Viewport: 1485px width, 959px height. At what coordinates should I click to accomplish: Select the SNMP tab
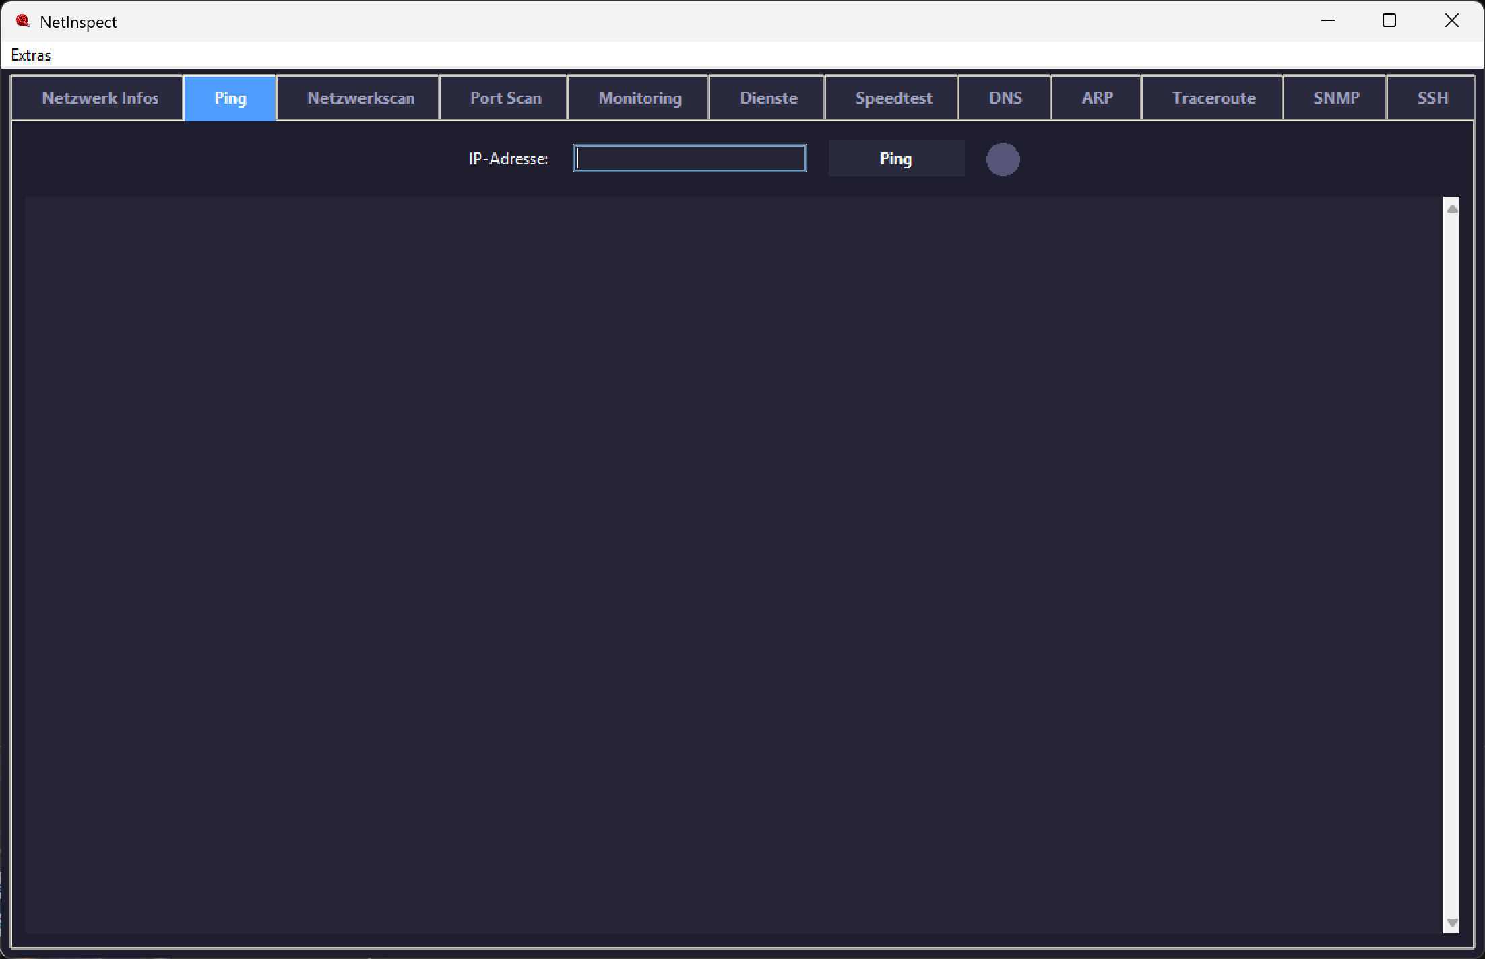[1335, 98]
